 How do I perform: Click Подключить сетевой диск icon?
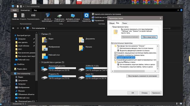(59, 16)
